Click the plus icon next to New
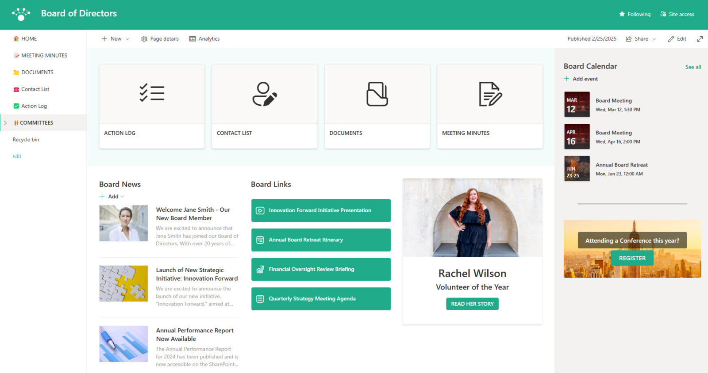The height and width of the screenshot is (373, 708). coord(104,39)
